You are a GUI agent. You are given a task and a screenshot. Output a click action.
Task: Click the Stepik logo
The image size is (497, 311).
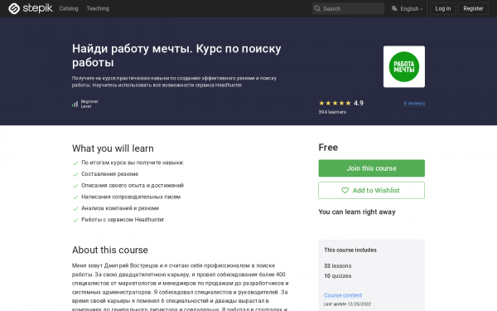point(31,8)
